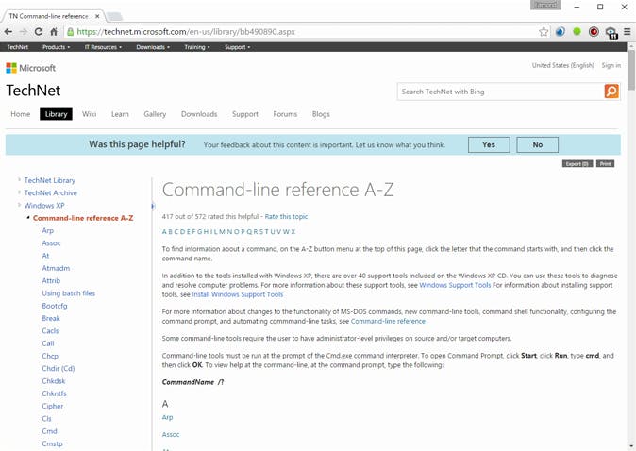
Task: Jump to letter A in the A-Z index
Action: [164, 232]
